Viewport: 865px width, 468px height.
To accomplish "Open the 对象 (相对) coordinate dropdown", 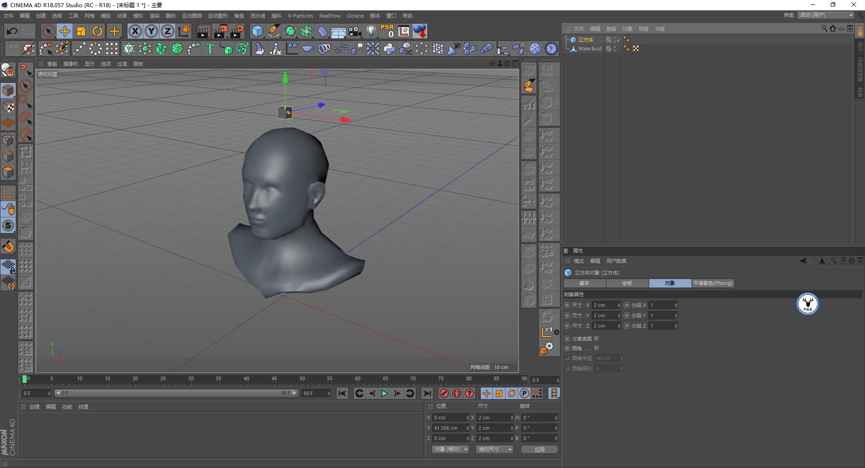I will point(451,449).
